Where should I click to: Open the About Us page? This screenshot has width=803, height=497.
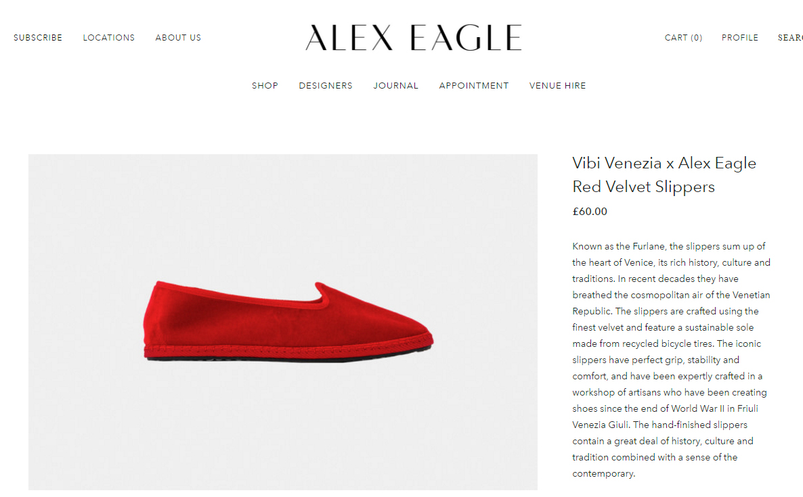click(178, 38)
